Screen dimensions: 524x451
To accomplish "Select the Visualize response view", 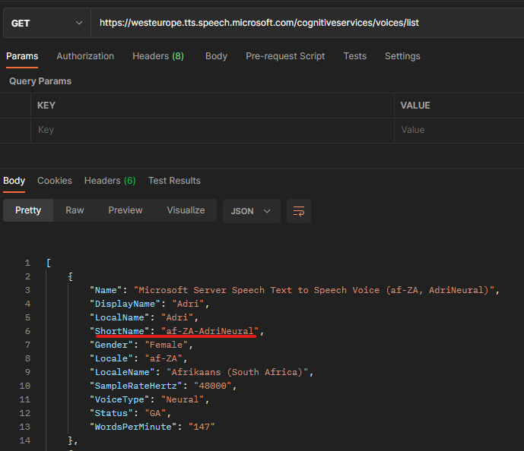I will 186,210.
